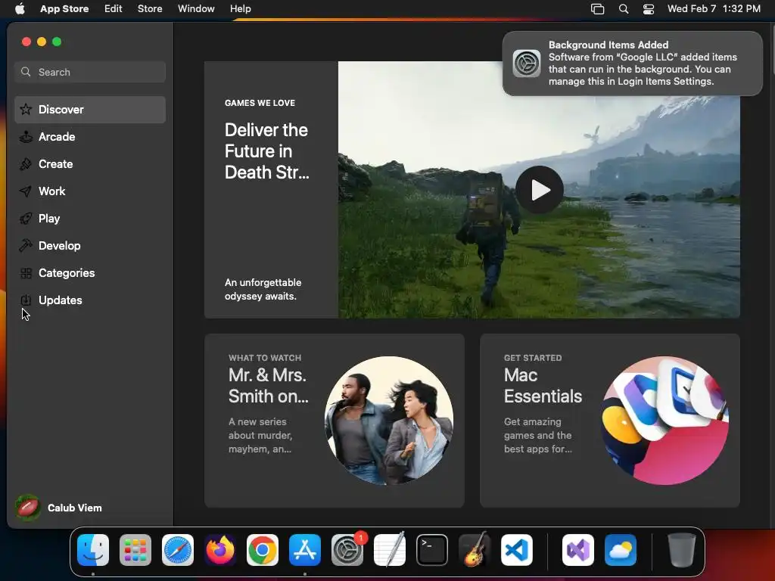Open the Mac Essentials card title
The image size is (775, 581).
point(543,385)
